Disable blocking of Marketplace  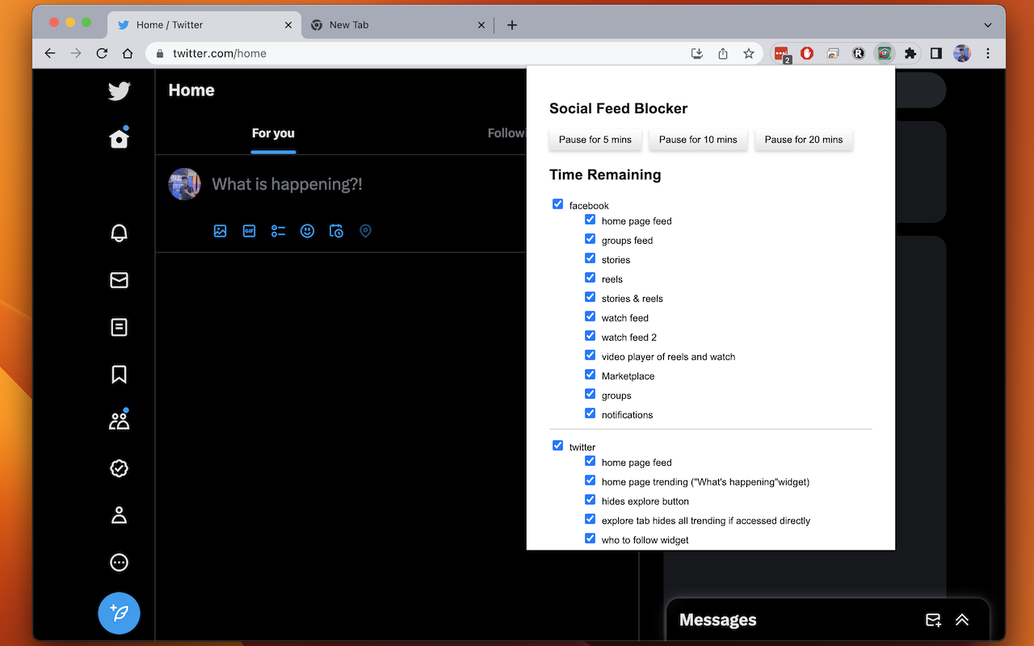590,374
